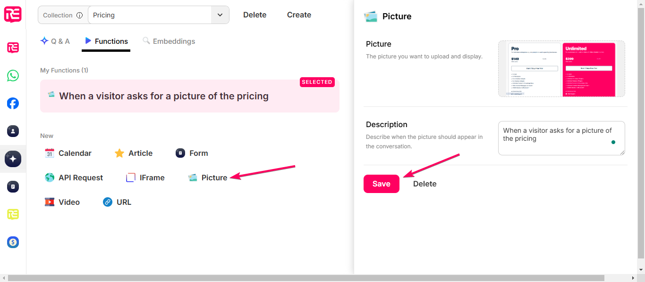Click the uploaded pricing picture thumbnail
This screenshot has width=645, height=282.
tap(561, 69)
